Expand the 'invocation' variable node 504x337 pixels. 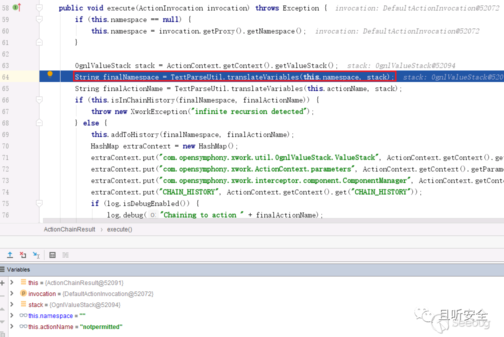12,294
